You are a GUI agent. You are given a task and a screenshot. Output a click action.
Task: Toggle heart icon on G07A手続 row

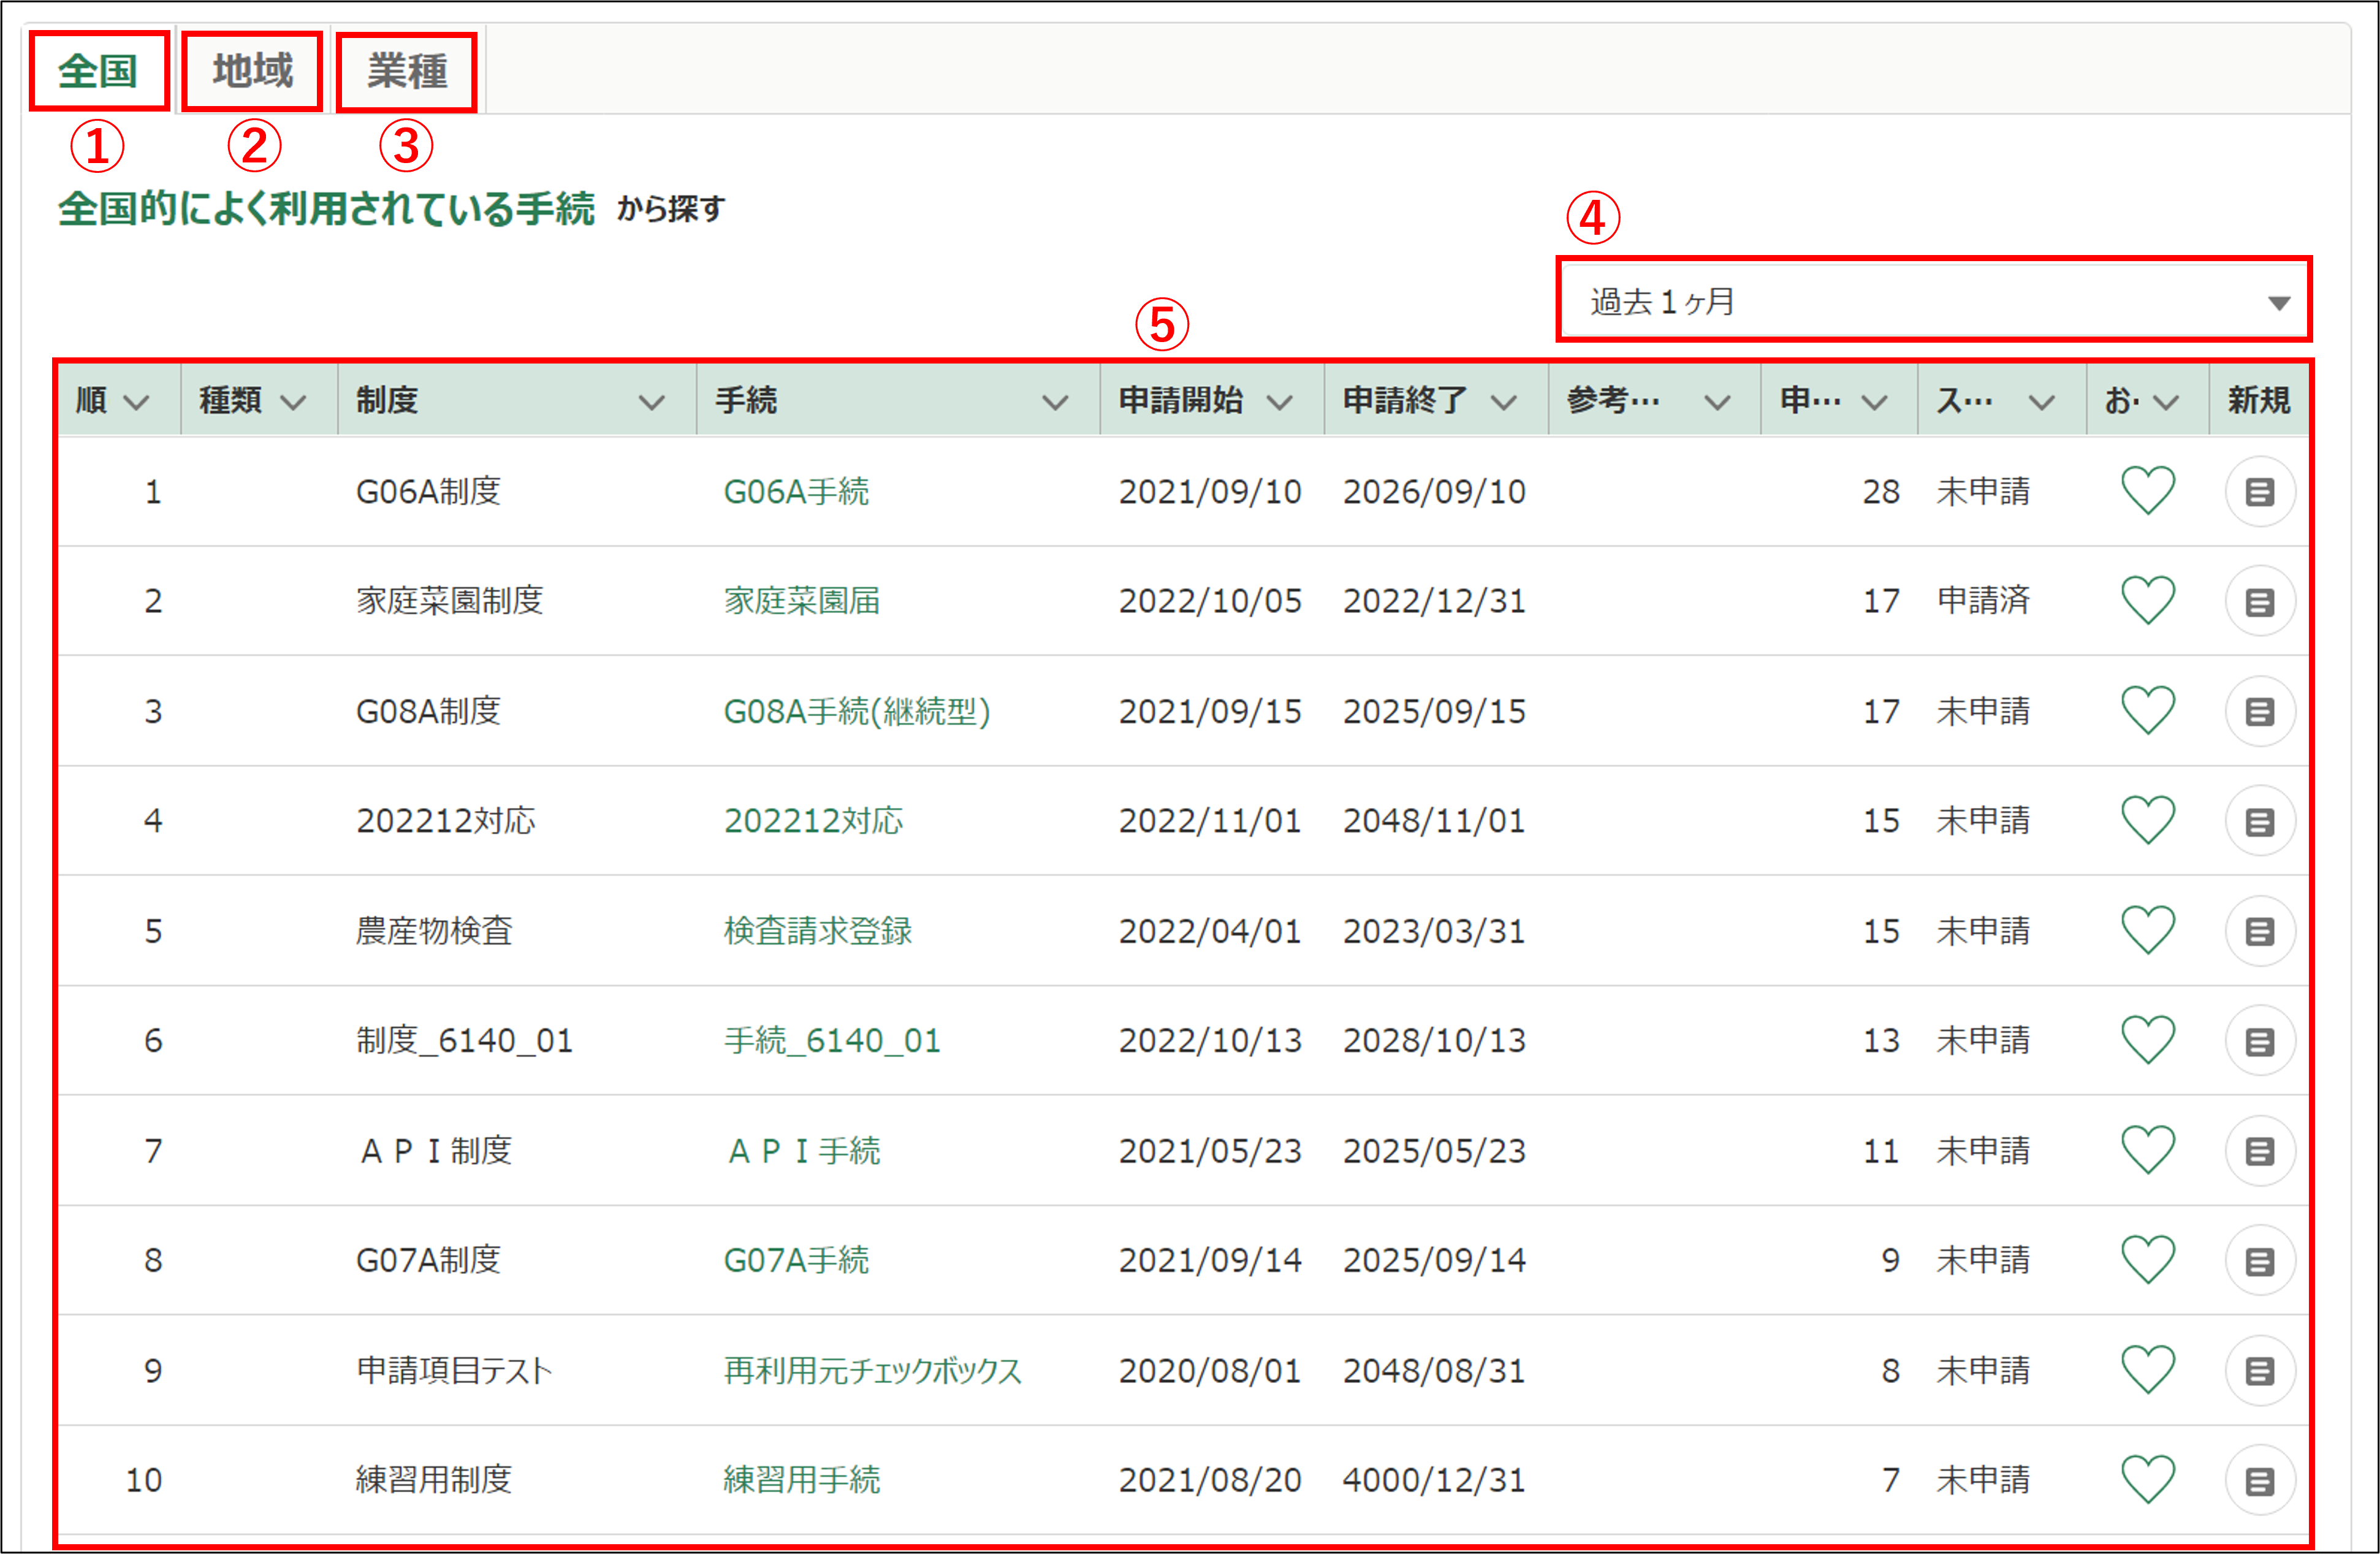pyautogui.click(x=2147, y=1260)
